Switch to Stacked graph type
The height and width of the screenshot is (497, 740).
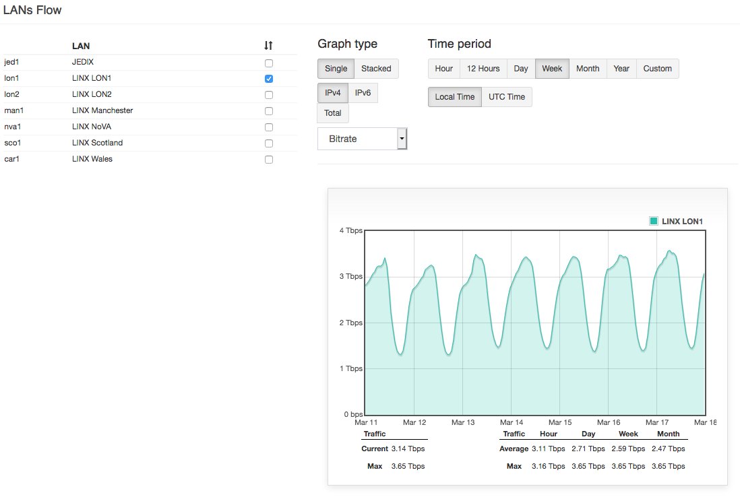tap(376, 69)
